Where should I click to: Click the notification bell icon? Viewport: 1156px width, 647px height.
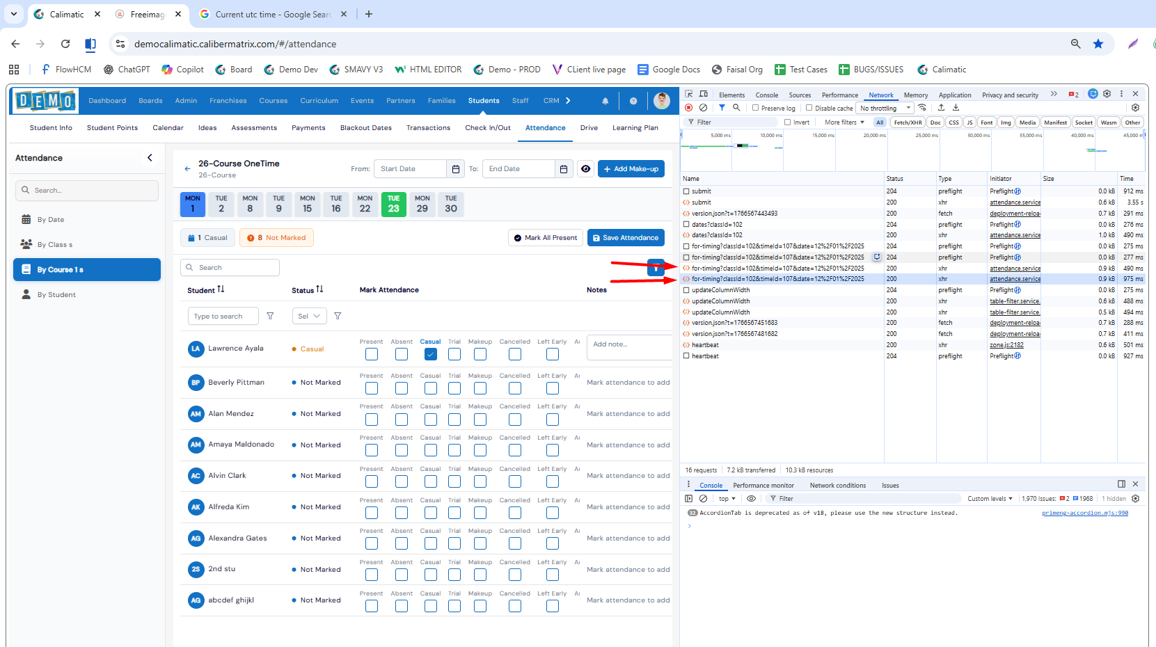pyautogui.click(x=605, y=101)
